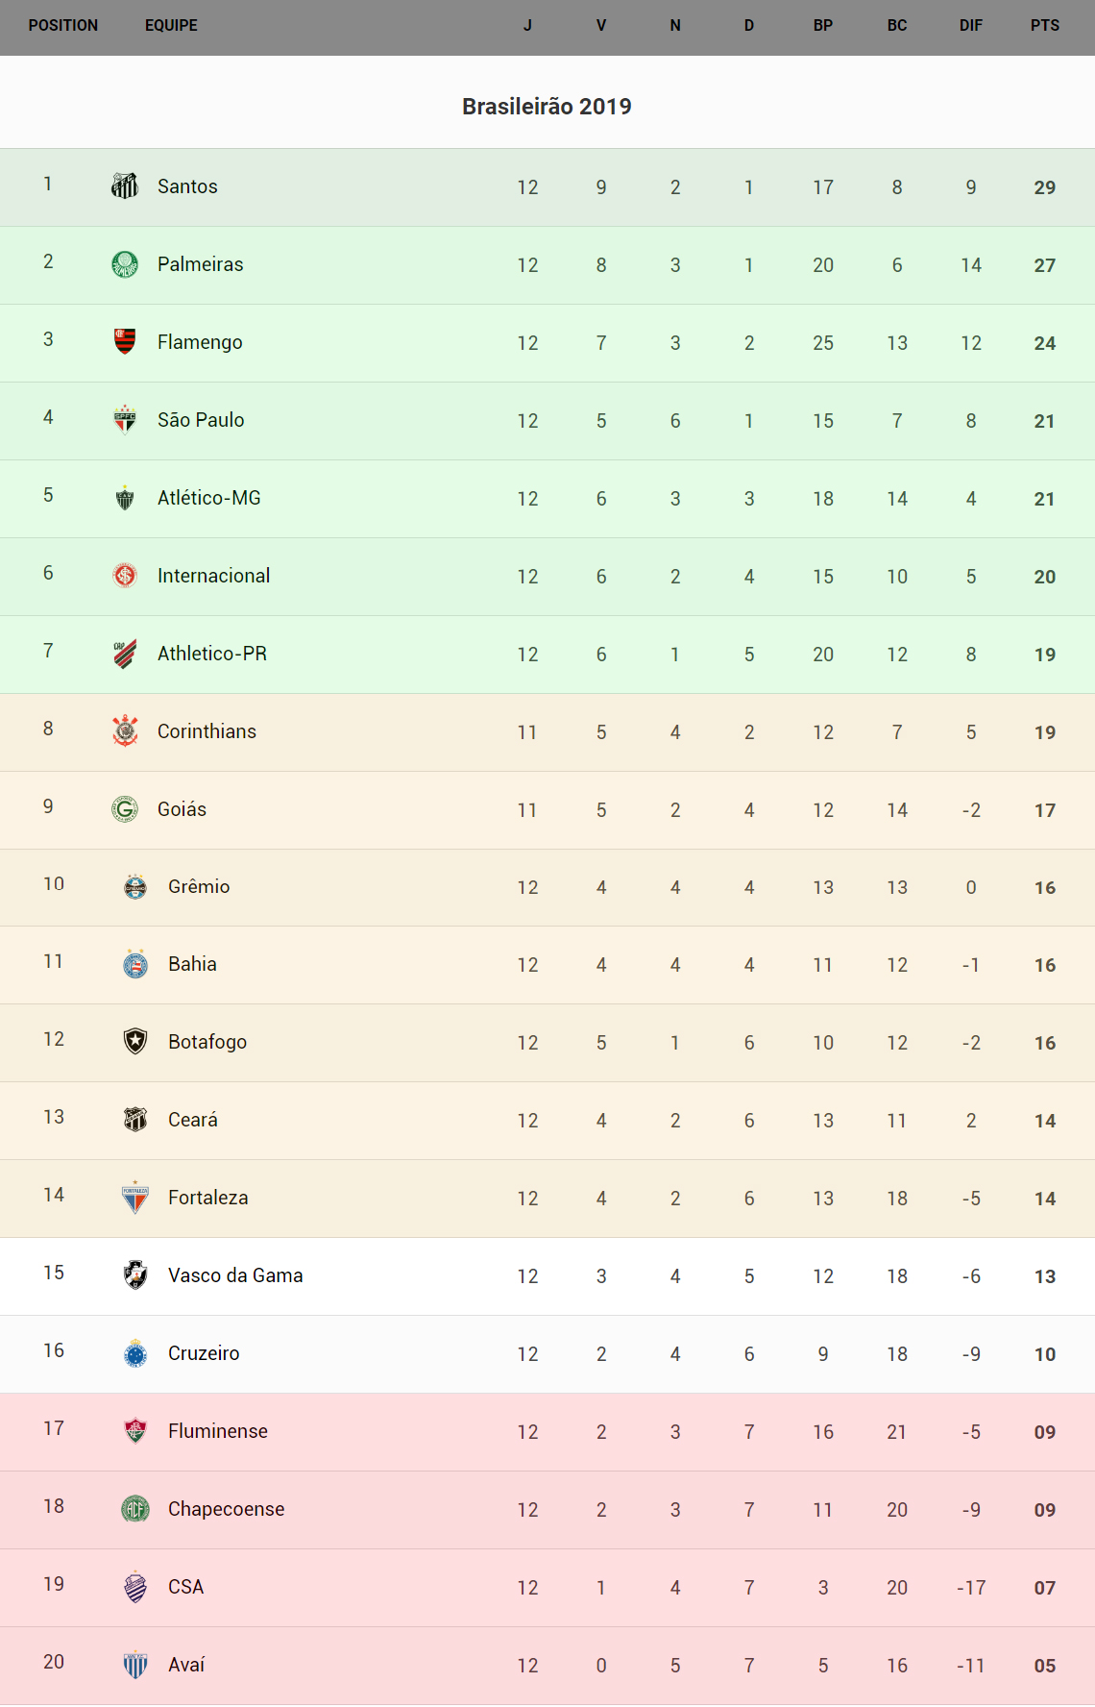Click the Athletico-PR team name

[x=212, y=654]
